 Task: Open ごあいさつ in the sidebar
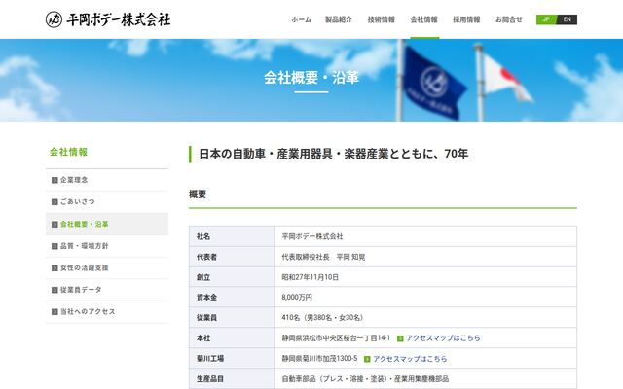pos(107,201)
